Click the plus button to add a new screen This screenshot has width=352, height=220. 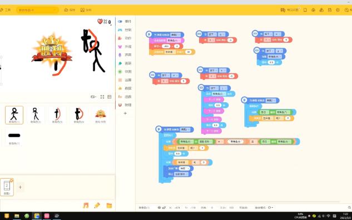(x=20, y=187)
